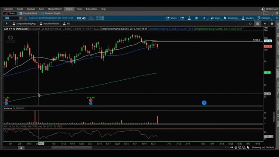Open the Product Depth sub-tab
Viewport: 279px width, 157px height.
pyautogui.click(x=51, y=14)
